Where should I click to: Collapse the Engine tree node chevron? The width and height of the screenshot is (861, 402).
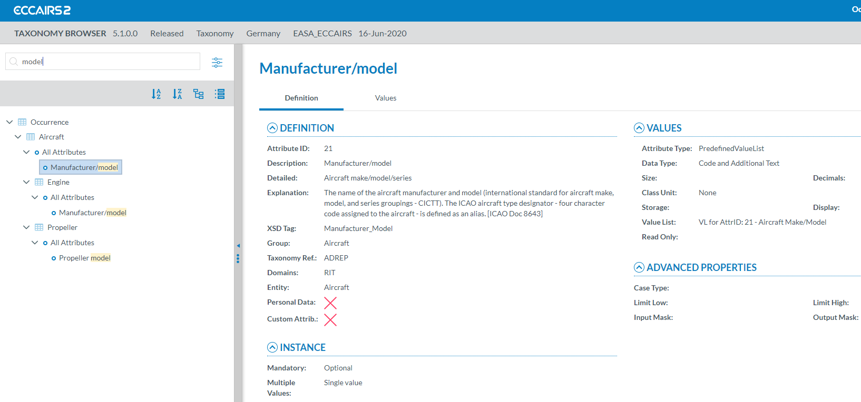[x=26, y=182]
